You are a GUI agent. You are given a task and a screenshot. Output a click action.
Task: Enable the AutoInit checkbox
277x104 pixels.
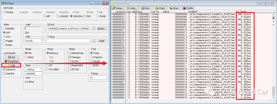point(4,74)
